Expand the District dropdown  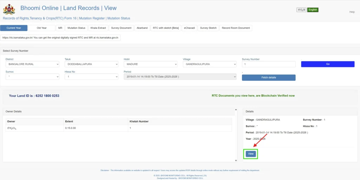(32, 64)
